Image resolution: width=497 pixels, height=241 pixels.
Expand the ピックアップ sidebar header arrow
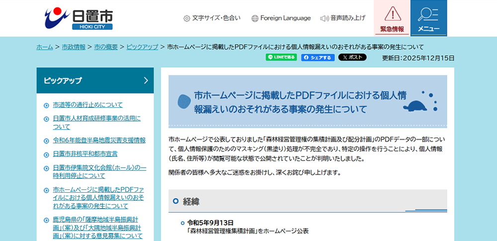146,80
